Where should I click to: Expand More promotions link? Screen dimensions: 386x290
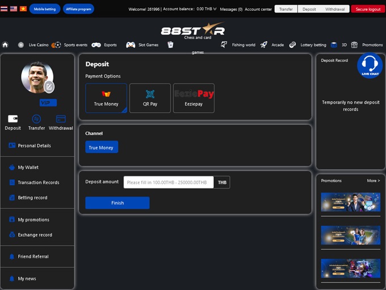tap(373, 180)
